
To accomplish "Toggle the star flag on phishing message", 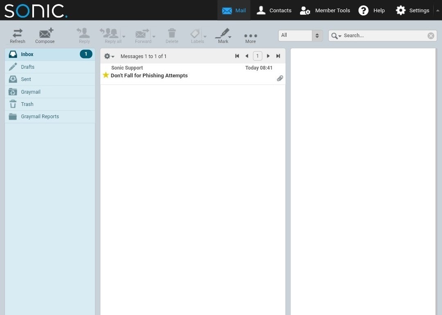I will pyautogui.click(x=106, y=75).
